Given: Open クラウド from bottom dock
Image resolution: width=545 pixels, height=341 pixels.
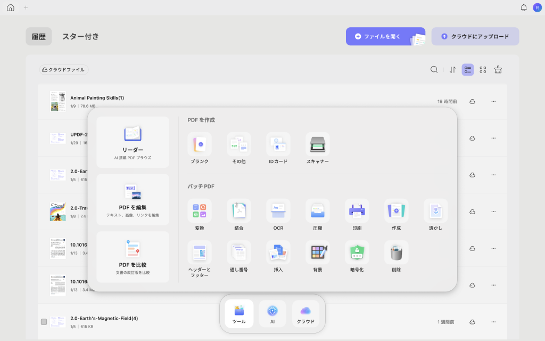Looking at the screenshot, I should 305,313.
